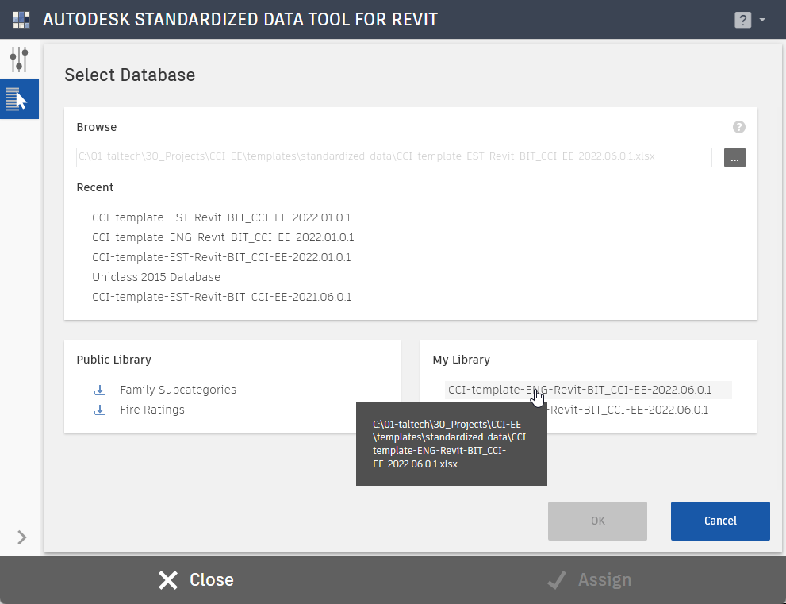The width and height of the screenshot is (786, 604).
Task: Click the OK button
Action: point(597,521)
